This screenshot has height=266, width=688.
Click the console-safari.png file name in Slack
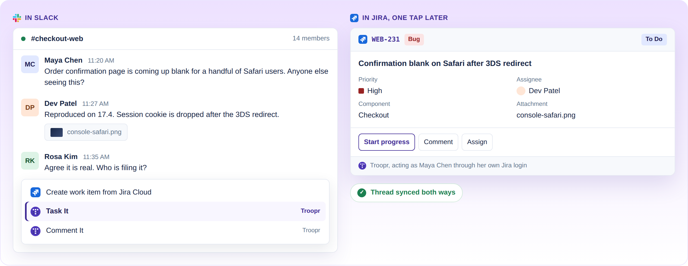94,132
